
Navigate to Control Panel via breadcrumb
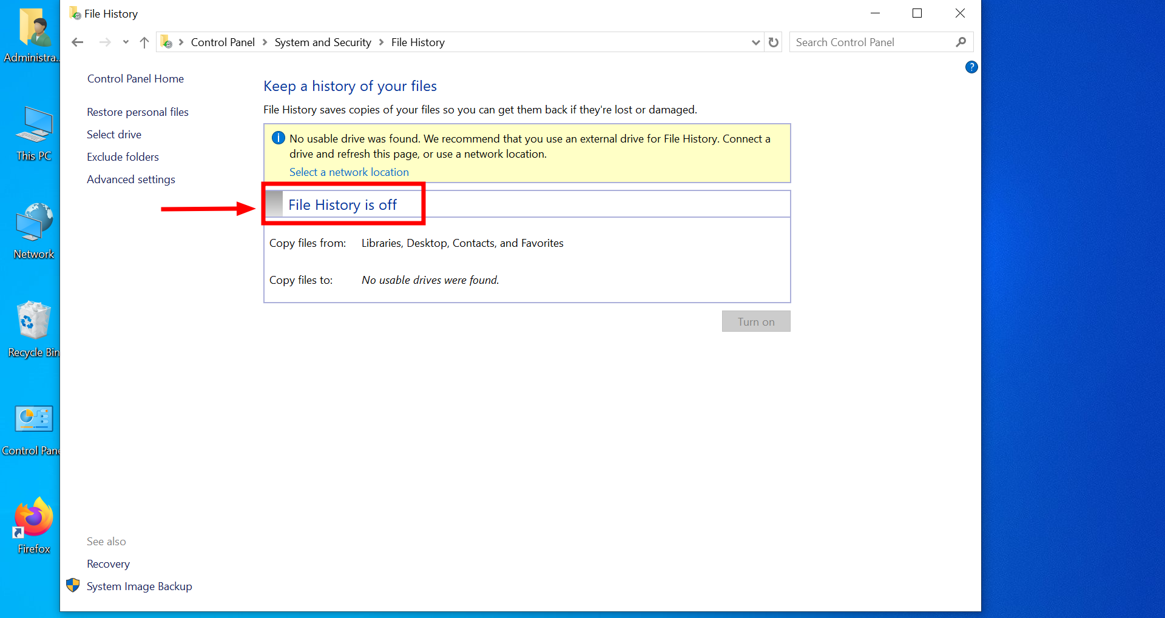(x=223, y=42)
